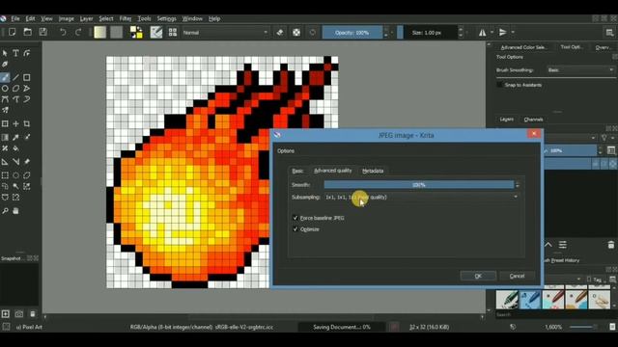Choose the Bezier Curve tool

coord(5,99)
